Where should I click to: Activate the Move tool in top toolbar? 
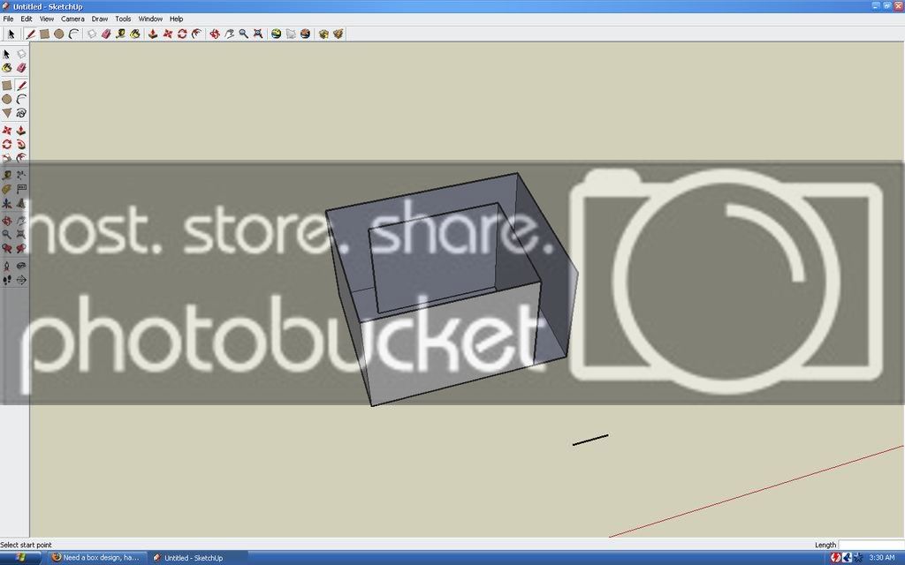coord(168,34)
